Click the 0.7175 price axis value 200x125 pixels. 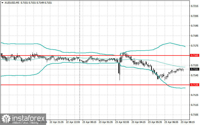(195, 46)
